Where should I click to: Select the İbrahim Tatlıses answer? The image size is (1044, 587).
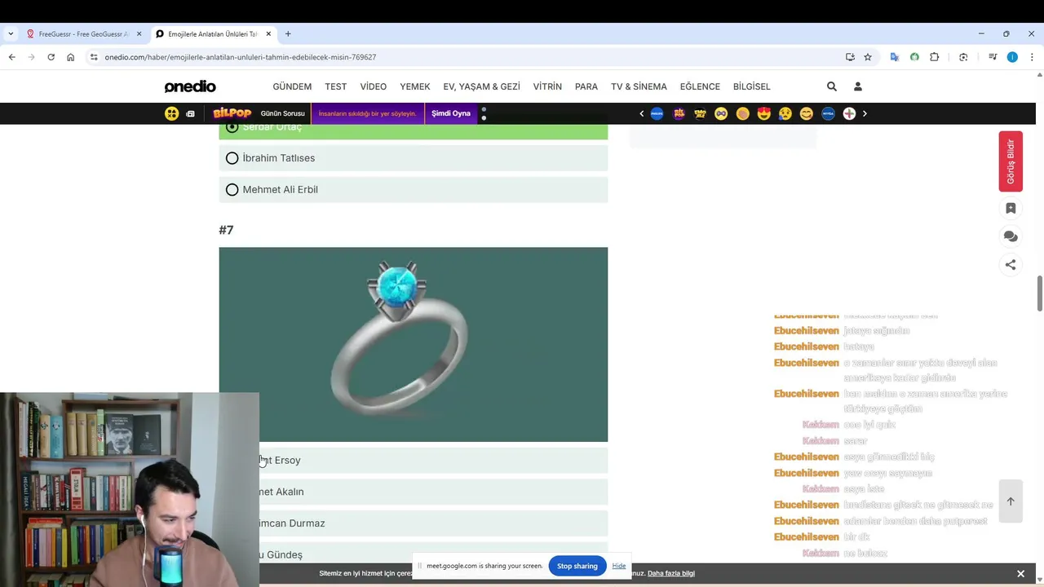(x=413, y=158)
